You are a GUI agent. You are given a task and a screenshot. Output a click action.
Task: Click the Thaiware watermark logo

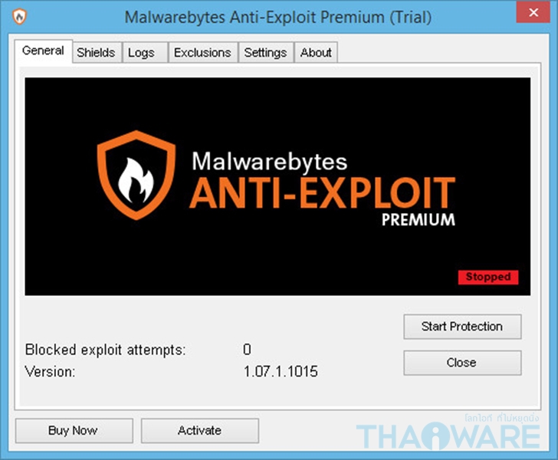point(448,432)
